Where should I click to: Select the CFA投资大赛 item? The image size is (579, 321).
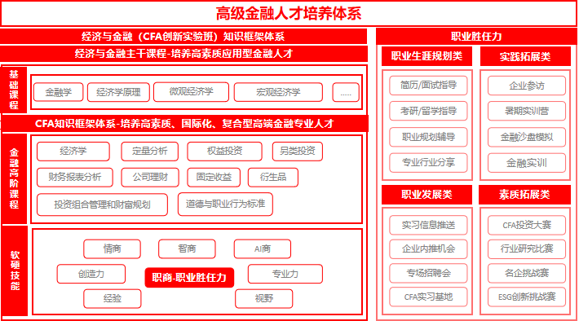pos(527,226)
